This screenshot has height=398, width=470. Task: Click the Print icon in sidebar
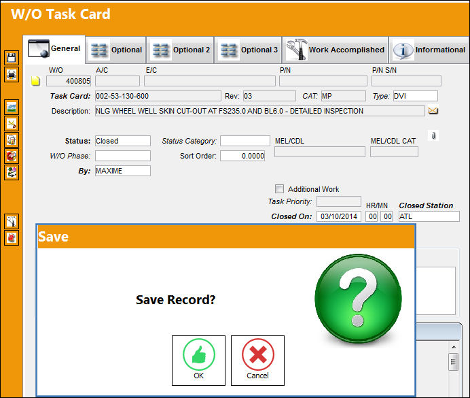click(12, 74)
